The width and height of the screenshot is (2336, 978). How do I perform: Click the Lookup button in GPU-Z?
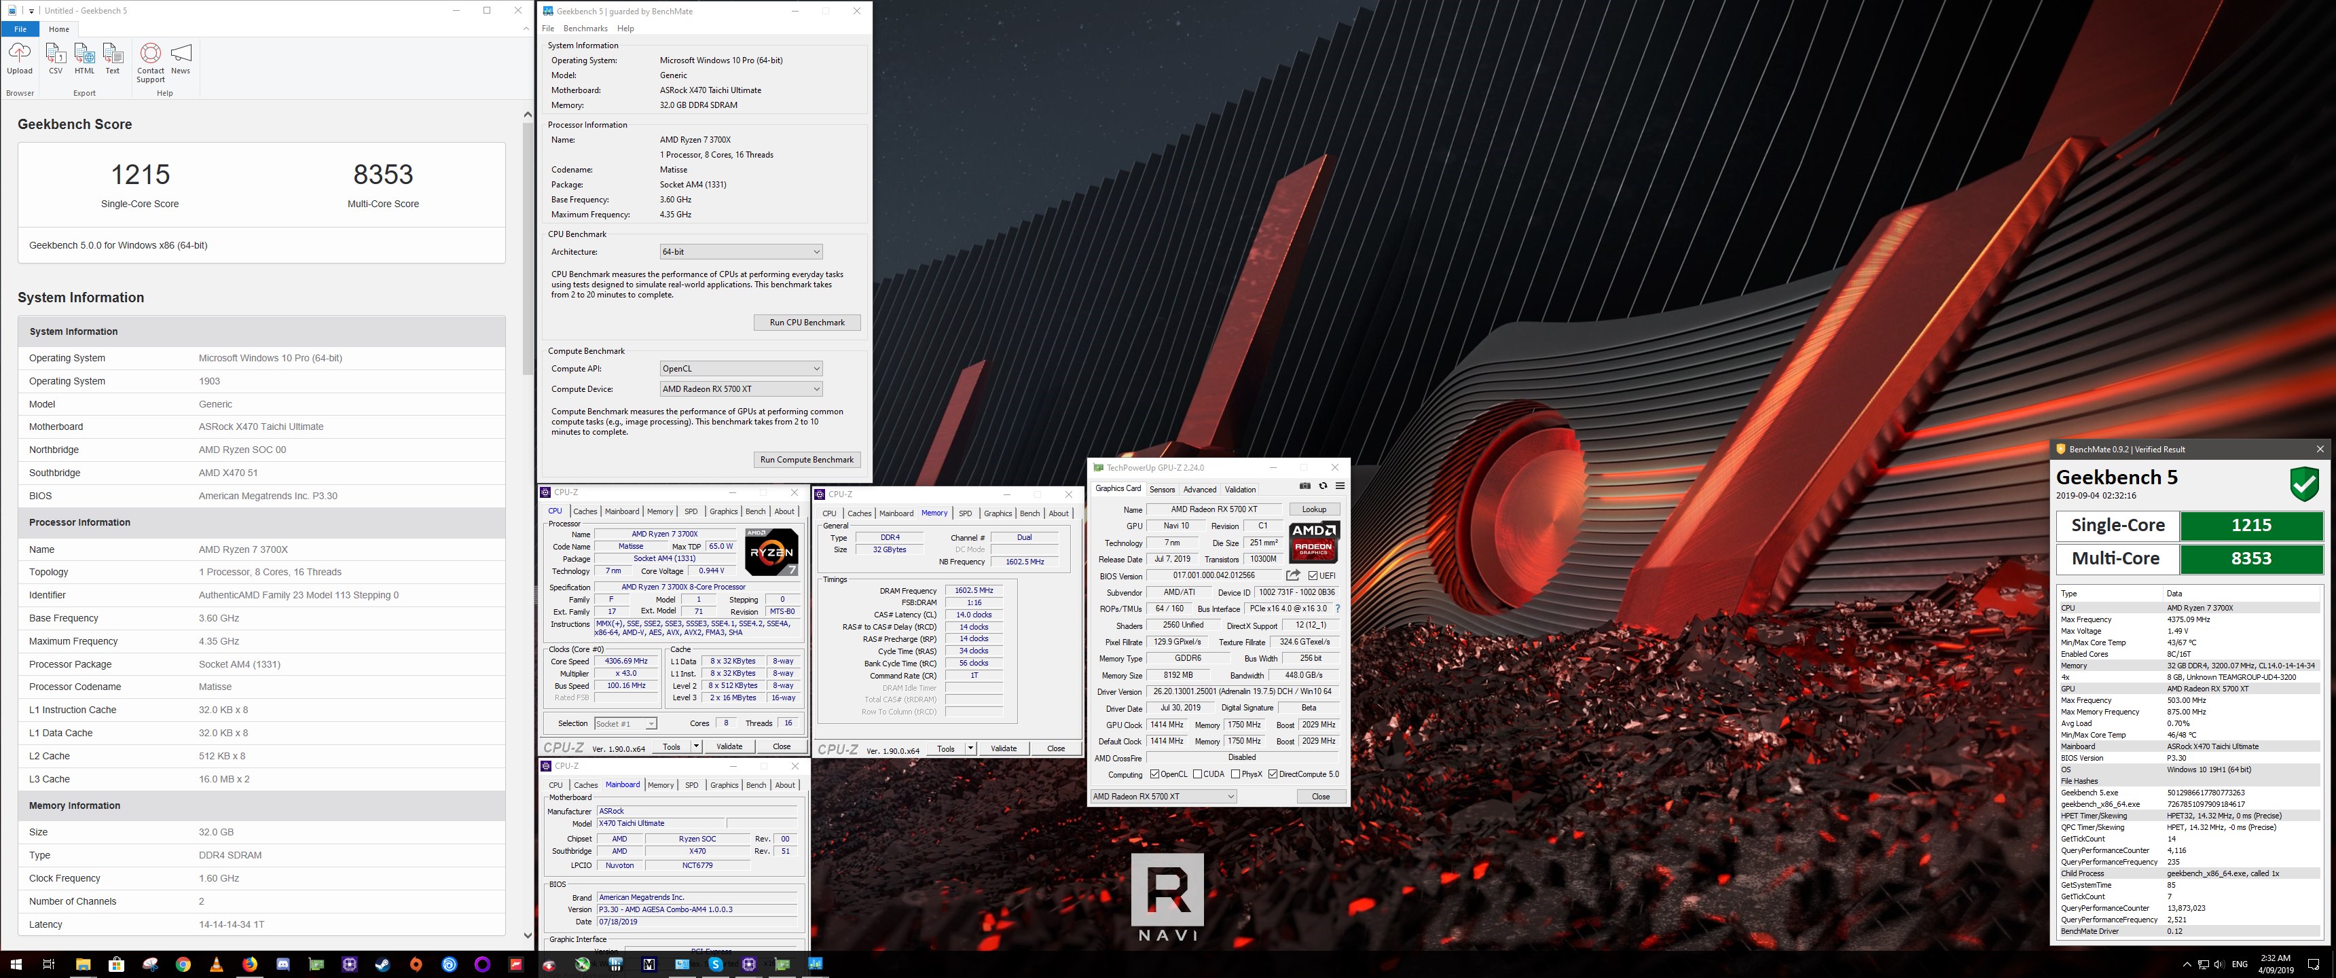pyautogui.click(x=1314, y=509)
